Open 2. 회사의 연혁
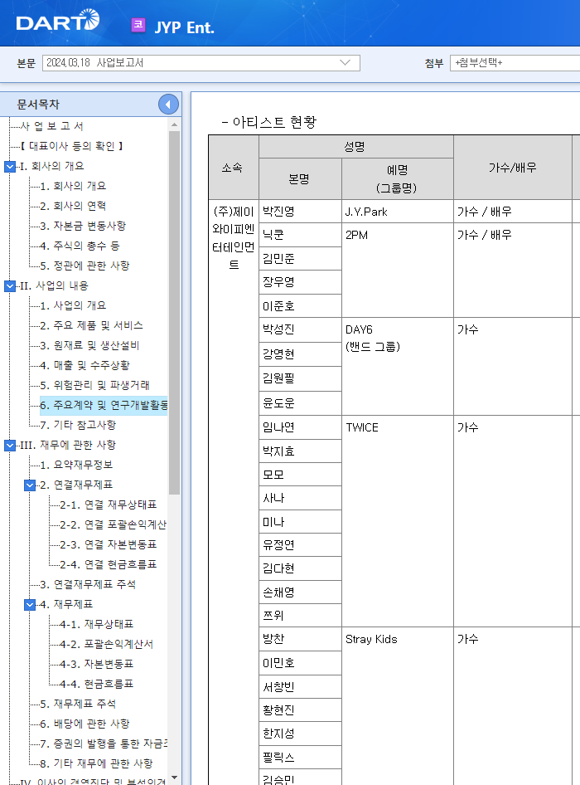 click(x=73, y=206)
